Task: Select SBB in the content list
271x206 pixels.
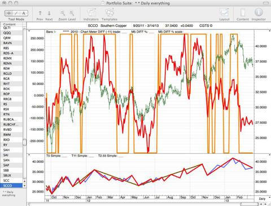Action: 11,171
